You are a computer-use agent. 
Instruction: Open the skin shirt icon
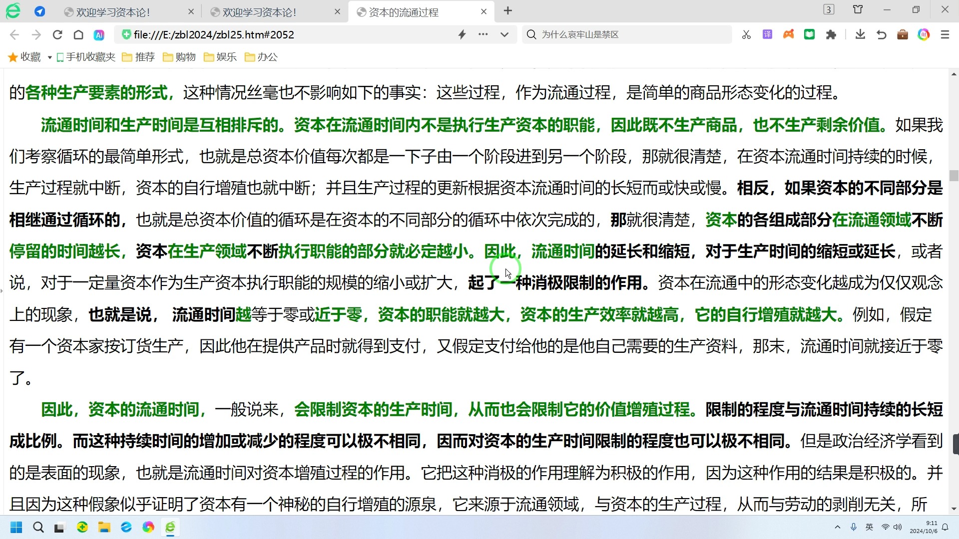[x=858, y=9]
